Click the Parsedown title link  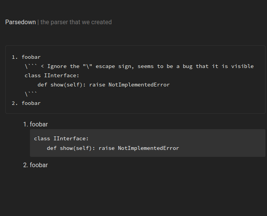pyautogui.click(x=20, y=22)
